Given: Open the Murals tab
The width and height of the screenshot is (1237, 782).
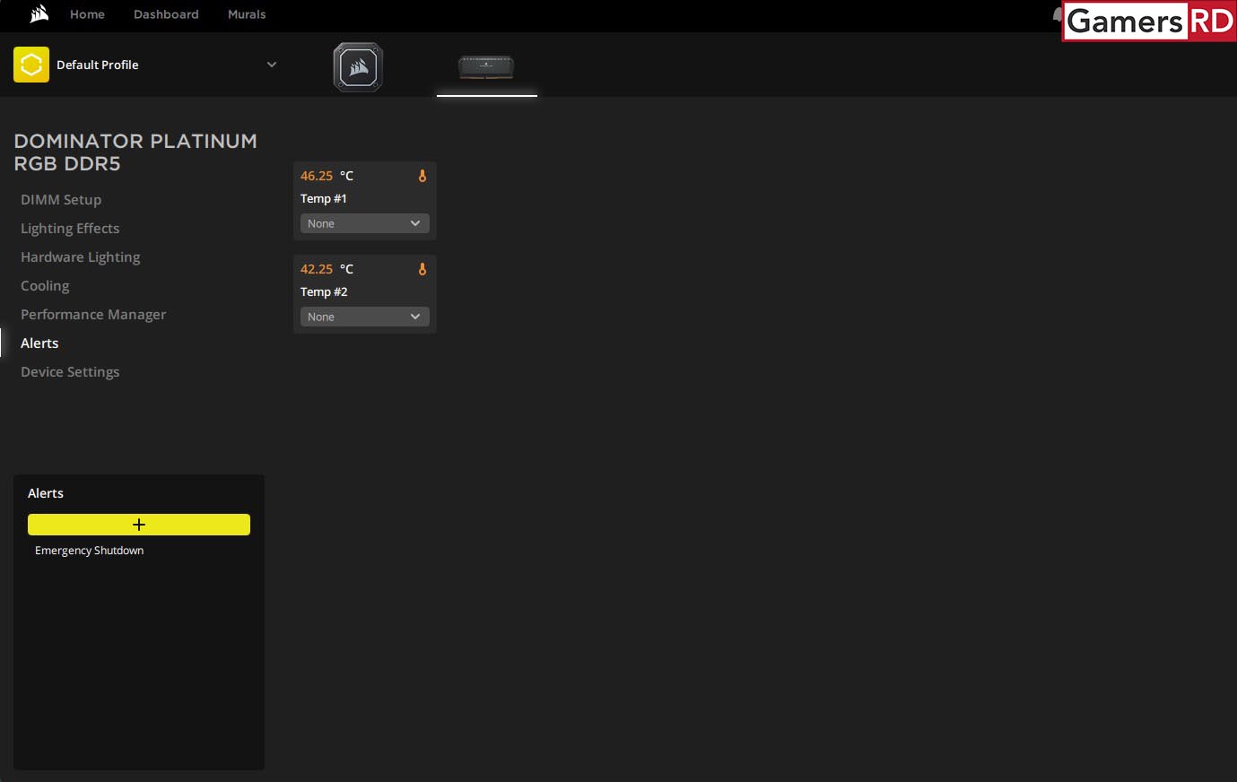Looking at the screenshot, I should (x=247, y=14).
